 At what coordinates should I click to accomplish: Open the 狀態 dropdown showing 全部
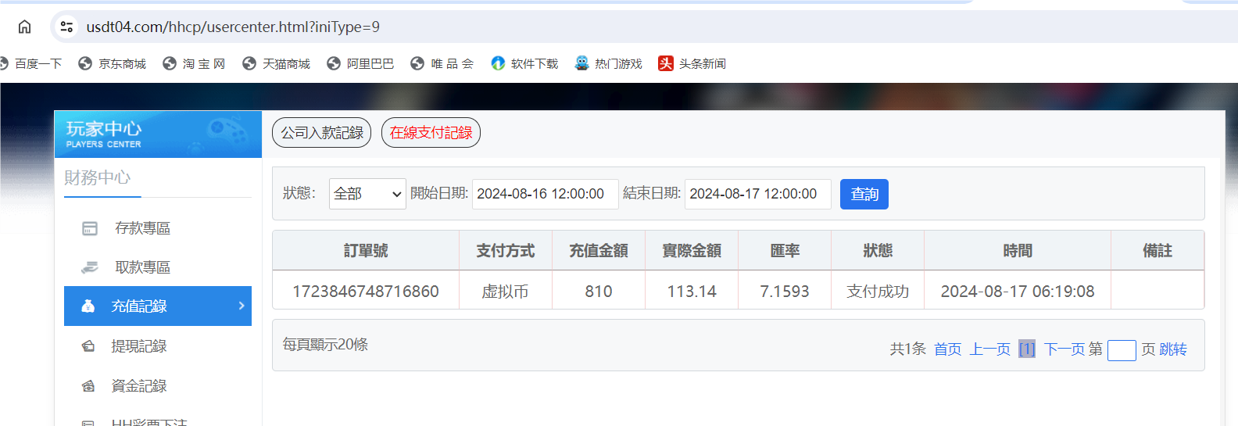pos(368,194)
